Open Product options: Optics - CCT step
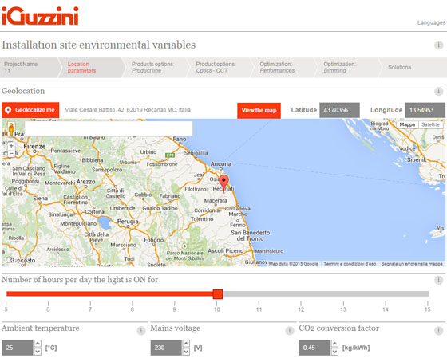447x358 pixels. [220, 68]
